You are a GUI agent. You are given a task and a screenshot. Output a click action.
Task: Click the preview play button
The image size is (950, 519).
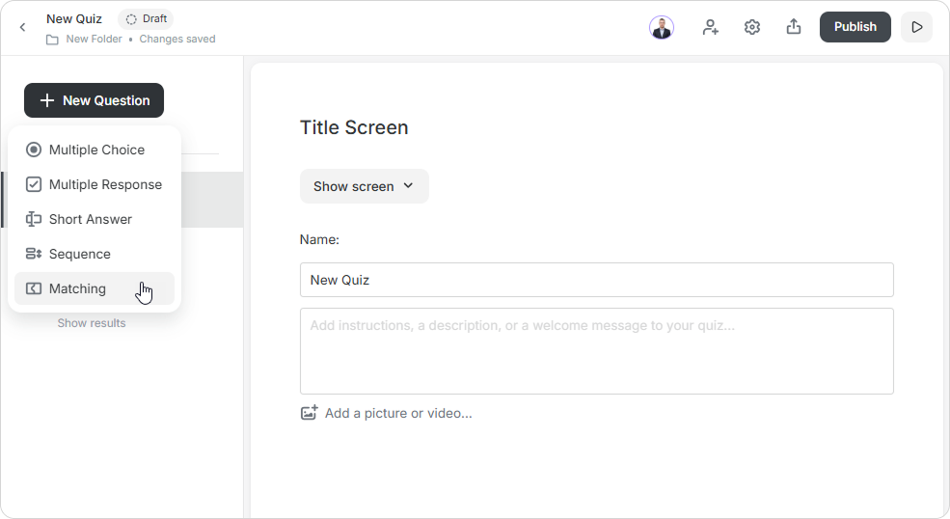(916, 27)
